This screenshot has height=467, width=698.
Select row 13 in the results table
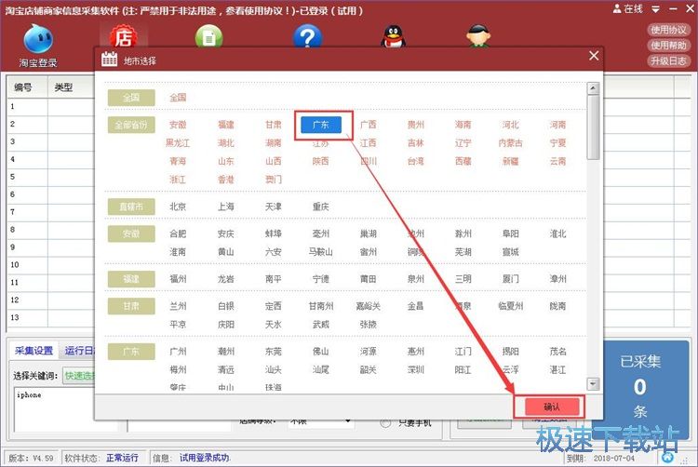[x=51, y=317]
